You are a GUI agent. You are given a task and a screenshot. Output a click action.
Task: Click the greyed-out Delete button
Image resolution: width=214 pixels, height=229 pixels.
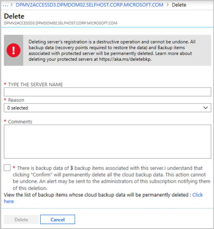21,220
